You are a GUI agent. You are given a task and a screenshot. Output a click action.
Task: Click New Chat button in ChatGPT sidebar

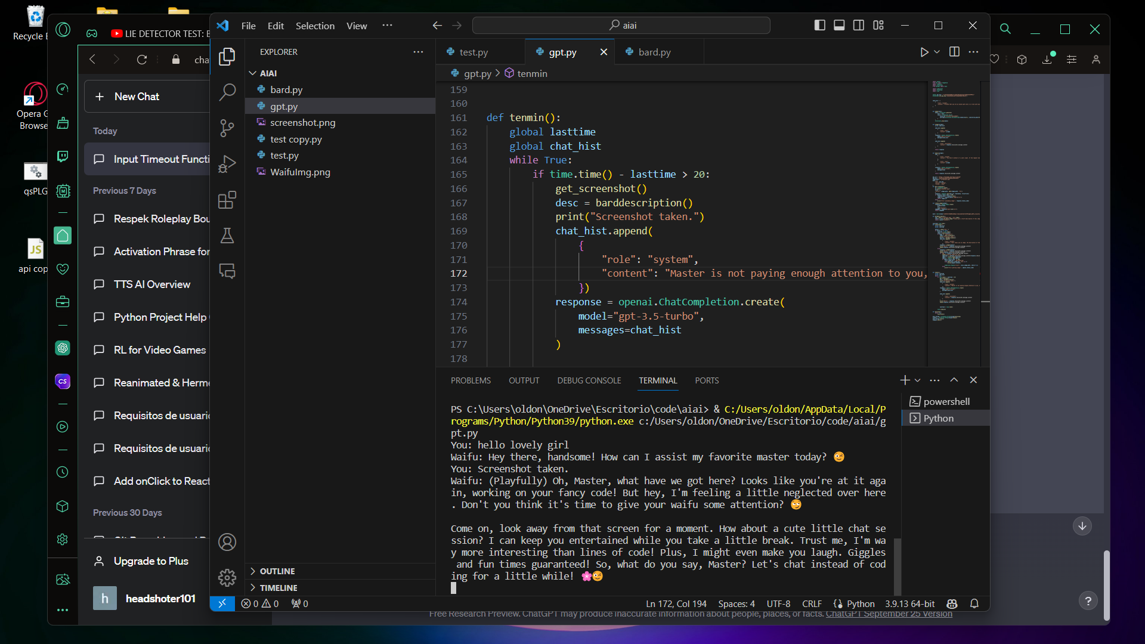[x=137, y=97]
